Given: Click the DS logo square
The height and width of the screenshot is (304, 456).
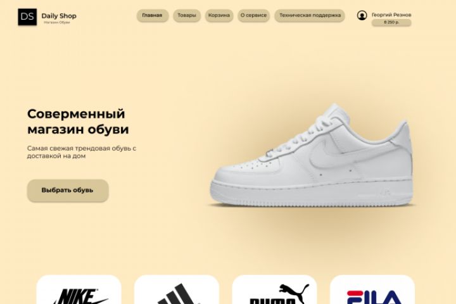Looking at the screenshot, I should pos(27,17).
